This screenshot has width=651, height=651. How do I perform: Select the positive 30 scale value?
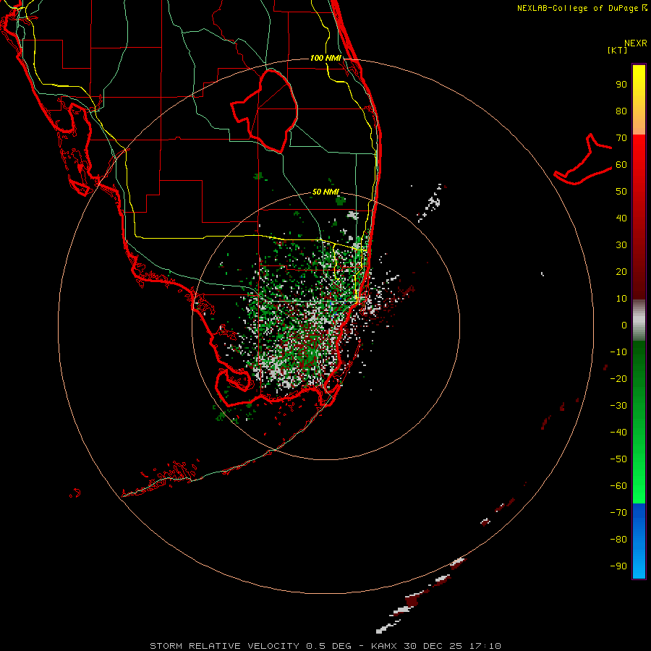point(621,245)
